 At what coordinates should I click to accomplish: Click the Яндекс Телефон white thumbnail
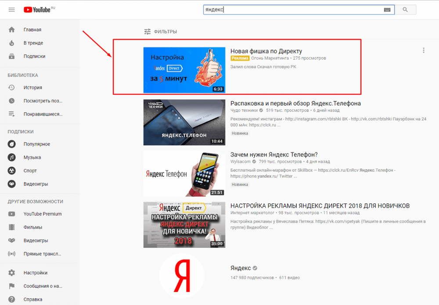pyautogui.click(x=184, y=173)
